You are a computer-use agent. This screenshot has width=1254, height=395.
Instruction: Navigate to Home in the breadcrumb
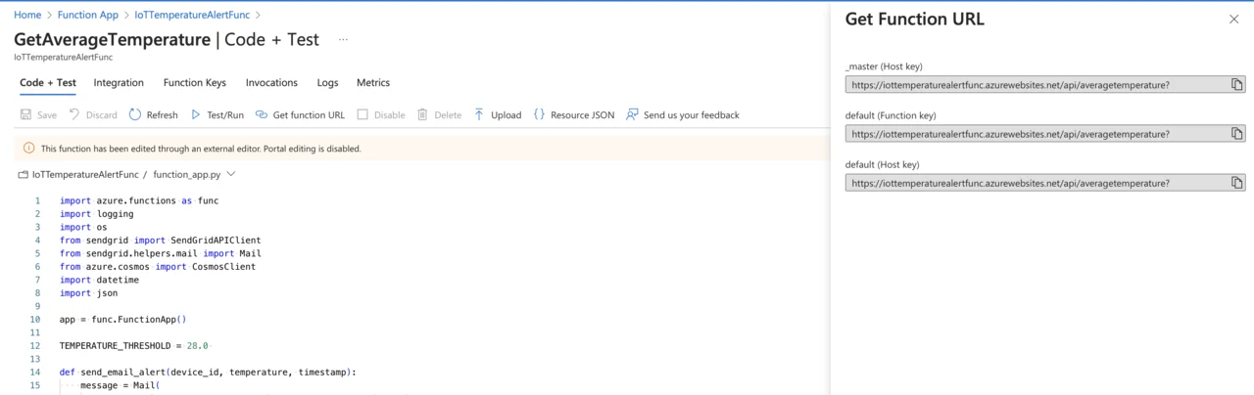pos(27,15)
